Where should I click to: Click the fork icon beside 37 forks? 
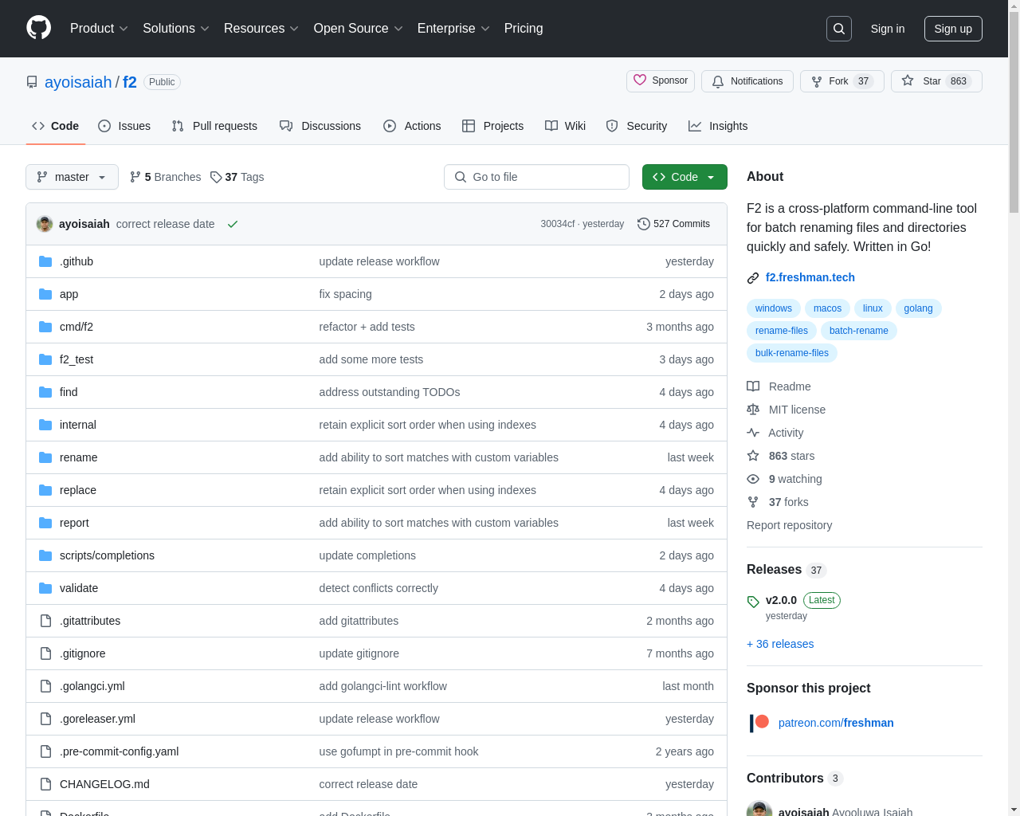click(x=753, y=502)
